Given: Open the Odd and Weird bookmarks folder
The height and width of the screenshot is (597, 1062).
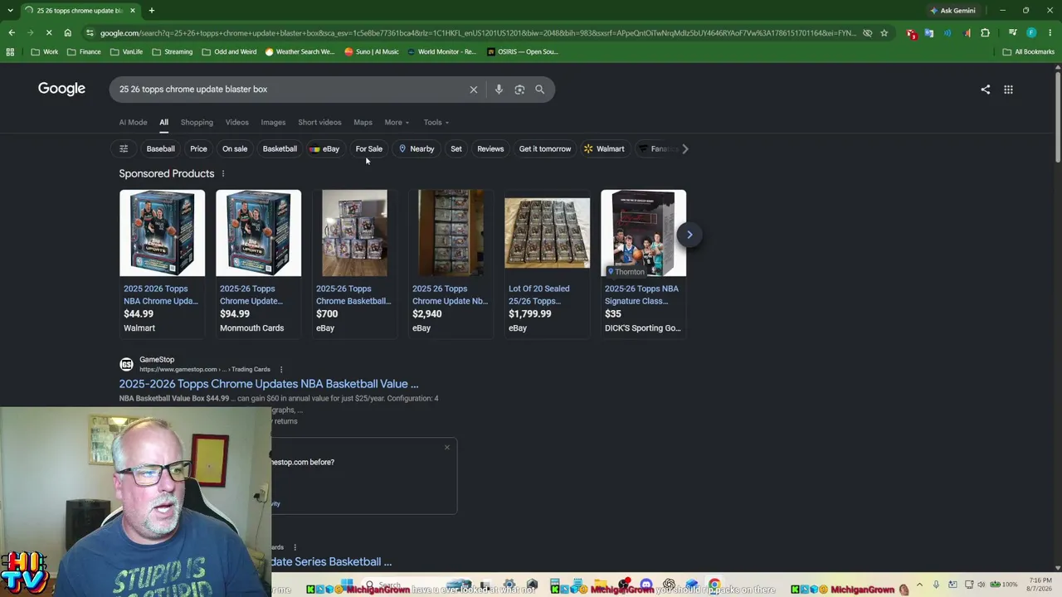Looking at the screenshot, I should point(229,51).
